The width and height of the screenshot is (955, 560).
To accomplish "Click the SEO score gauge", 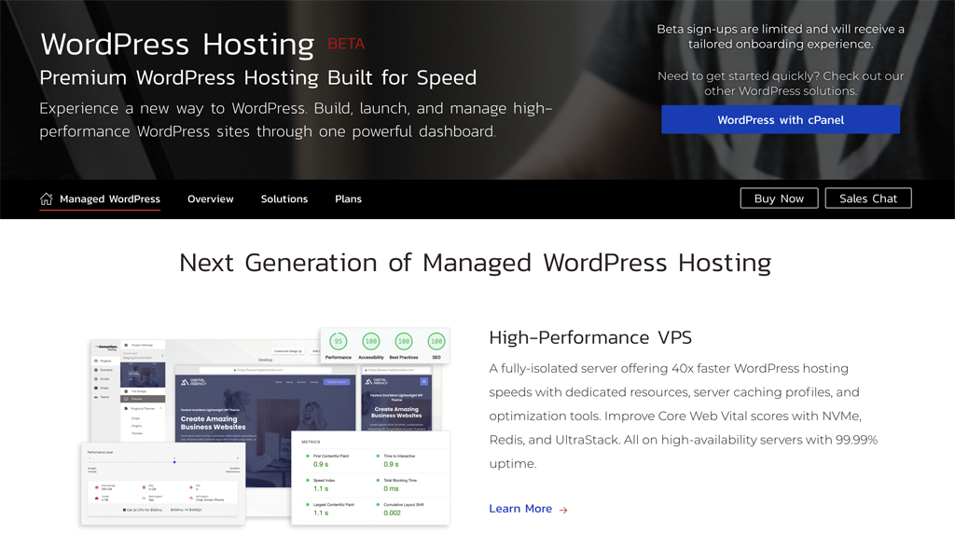I will pyautogui.click(x=436, y=341).
